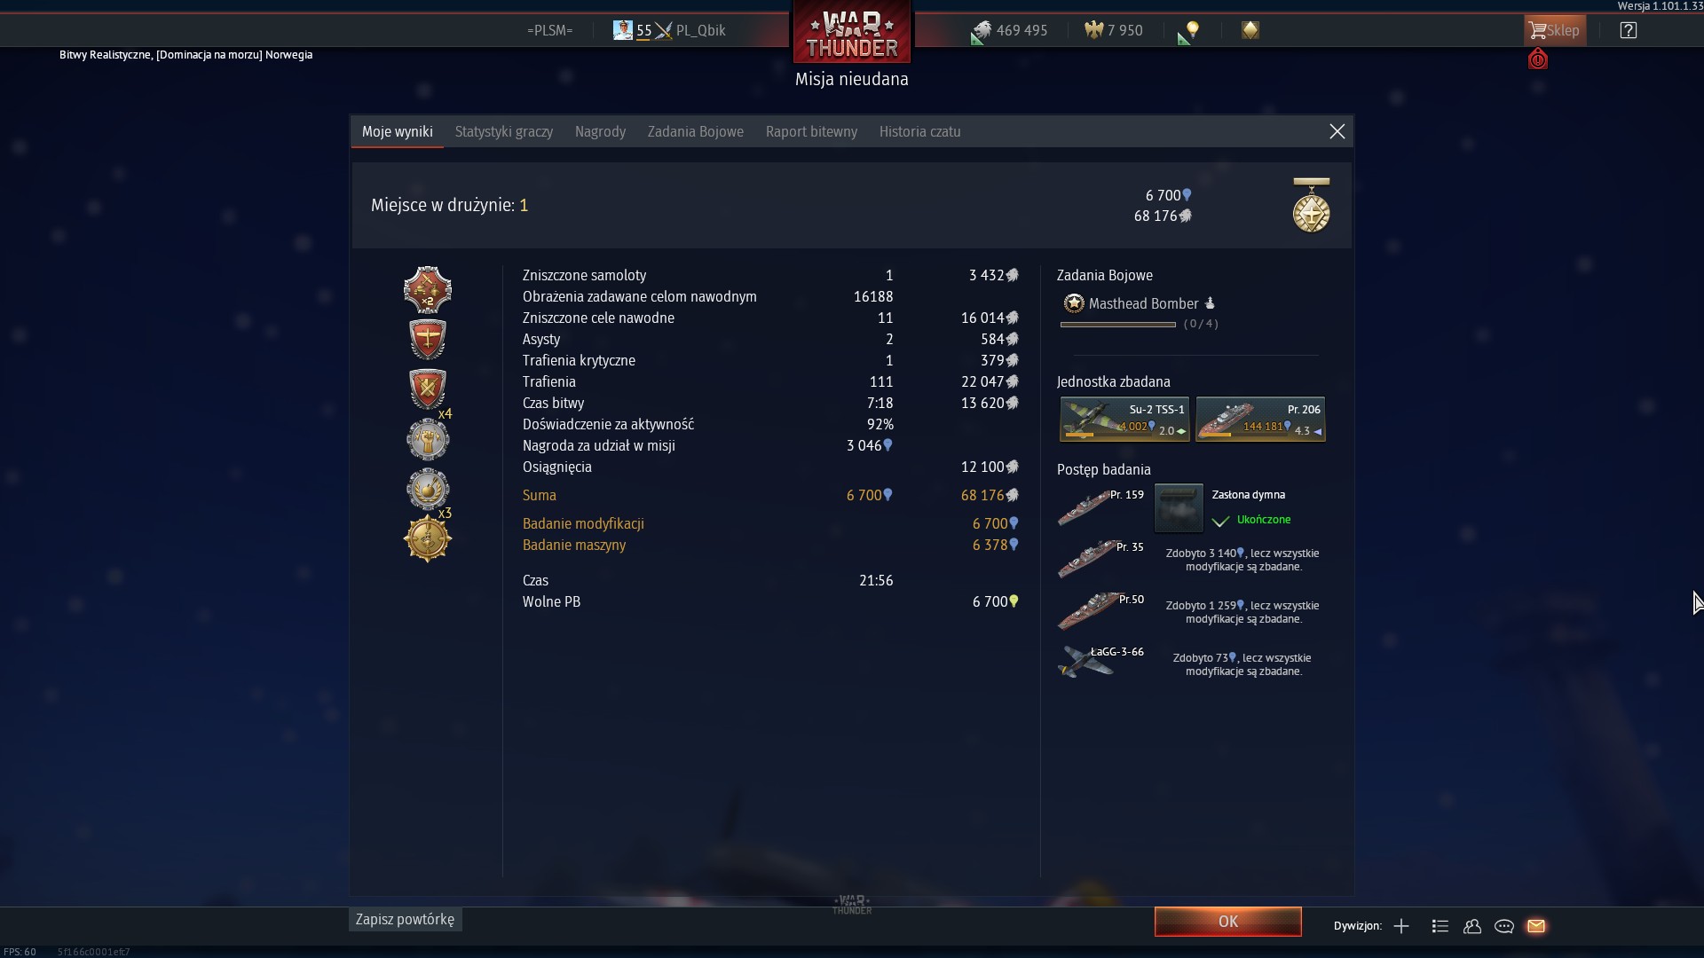Click the gold medal award icon
The image size is (1704, 958).
coord(1311,205)
